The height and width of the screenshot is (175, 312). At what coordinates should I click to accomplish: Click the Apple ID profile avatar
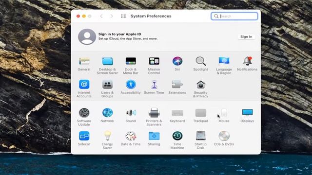pyautogui.click(x=87, y=37)
